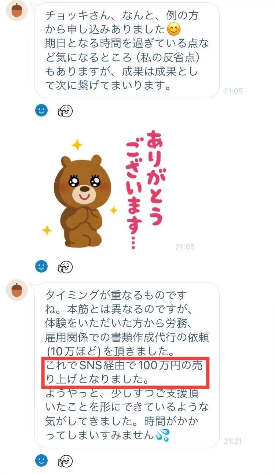Tap the blue smiley reaction below the bear sticker
Viewport: 275px width, 474px height.
(x=42, y=266)
